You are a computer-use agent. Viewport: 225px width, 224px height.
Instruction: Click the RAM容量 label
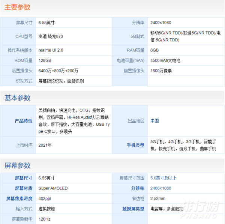136,50
